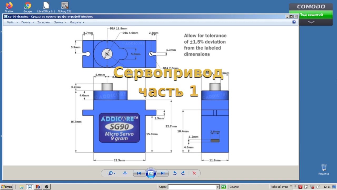The width and height of the screenshot is (337, 190).
Task: Click the Ссылки toolbar label
Action: (x=234, y=187)
